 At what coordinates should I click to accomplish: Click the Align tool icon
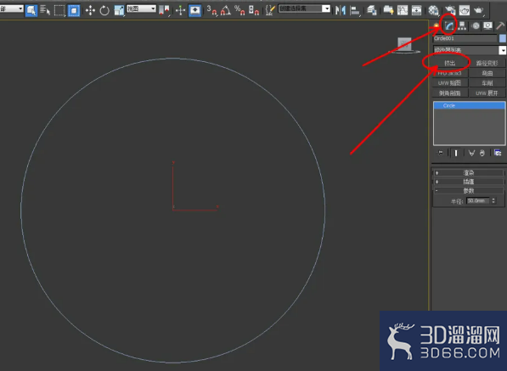point(355,11)
